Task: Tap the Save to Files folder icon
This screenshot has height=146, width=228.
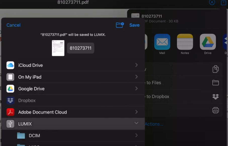Action: click(215, 83)
